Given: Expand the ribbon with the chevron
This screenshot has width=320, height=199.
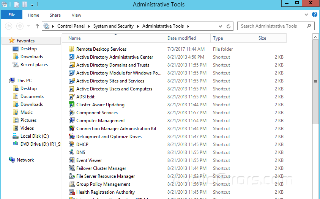Looking at the screenshot, I should [x=307, y=15].
